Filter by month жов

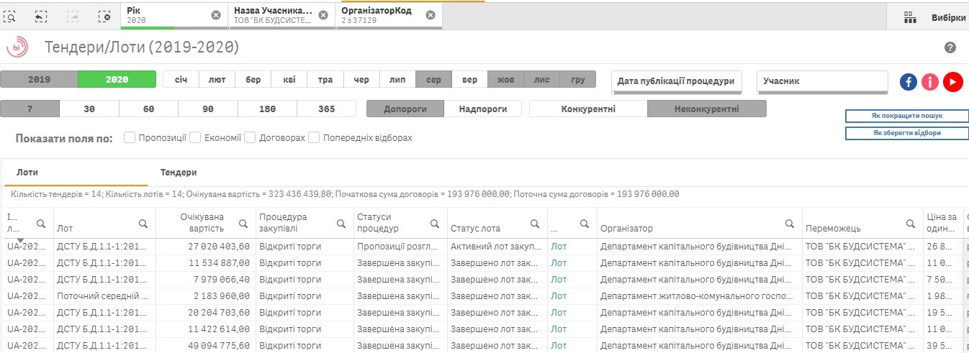click(x=505, y=80)
